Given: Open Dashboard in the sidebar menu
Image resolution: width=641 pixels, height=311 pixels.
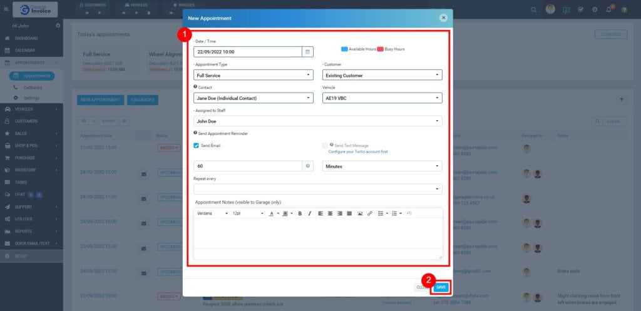Looking at the screenshot, I should pyautogui.click(x=26, y=38).
